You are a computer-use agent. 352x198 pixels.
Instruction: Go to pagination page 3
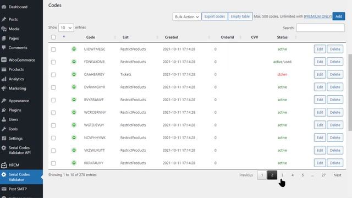(x=282, y=175)
